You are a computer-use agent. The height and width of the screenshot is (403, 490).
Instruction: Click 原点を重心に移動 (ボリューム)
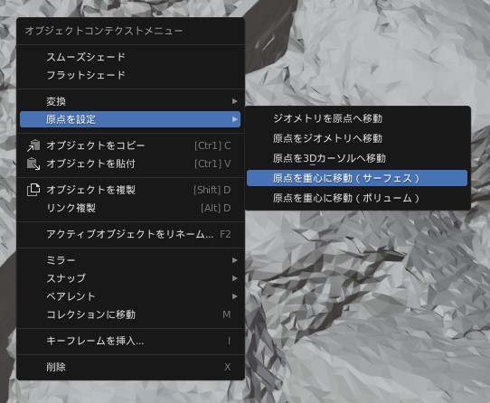357,198
